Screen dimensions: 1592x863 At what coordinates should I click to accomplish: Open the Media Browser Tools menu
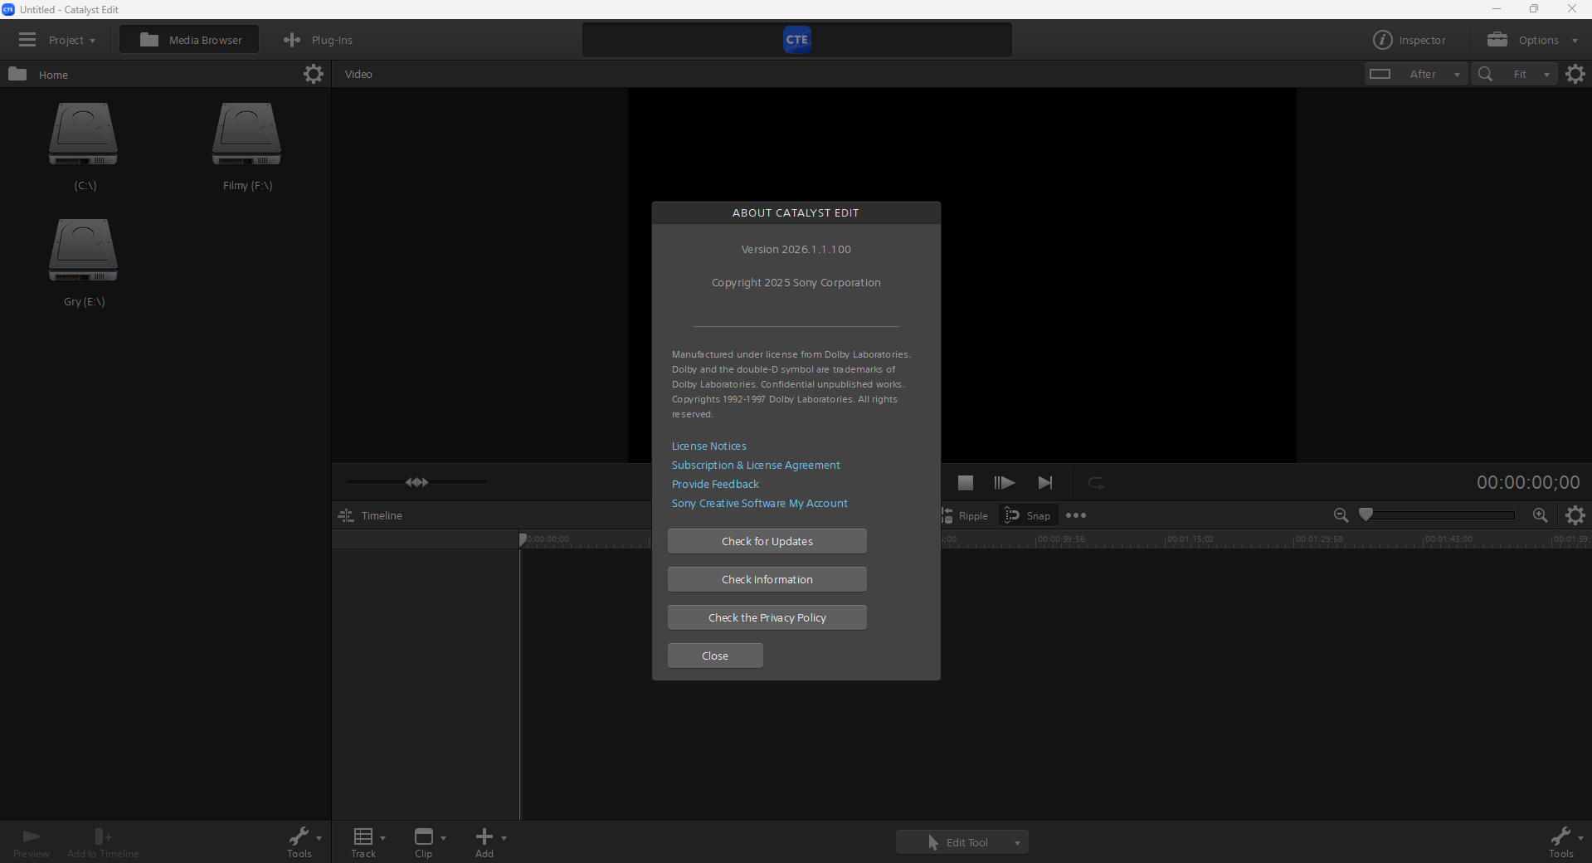[x=304, y=842]
